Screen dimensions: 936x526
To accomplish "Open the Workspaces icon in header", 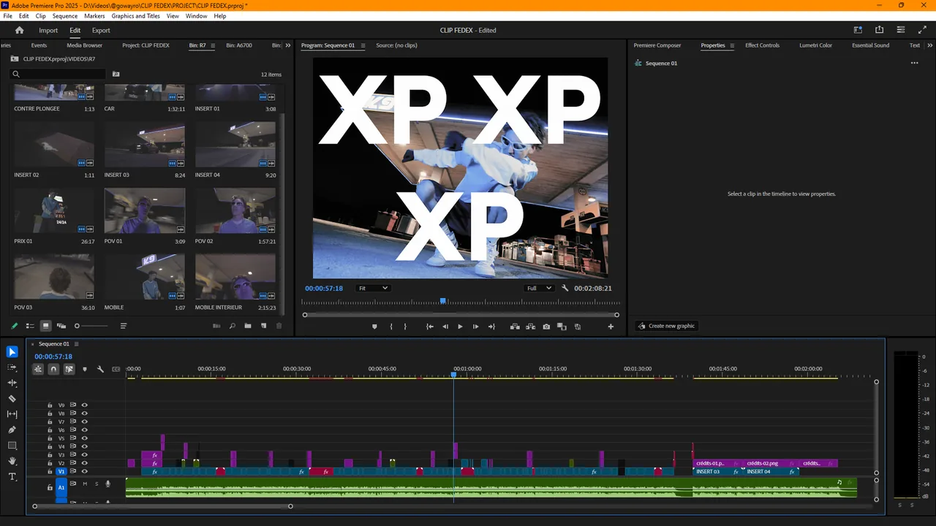I will point(858,30).
